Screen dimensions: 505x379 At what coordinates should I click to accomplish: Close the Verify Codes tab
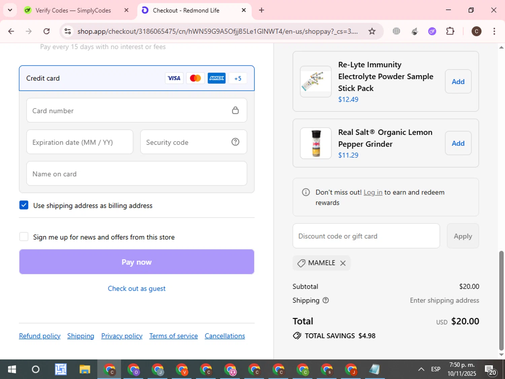coord(126,10)
